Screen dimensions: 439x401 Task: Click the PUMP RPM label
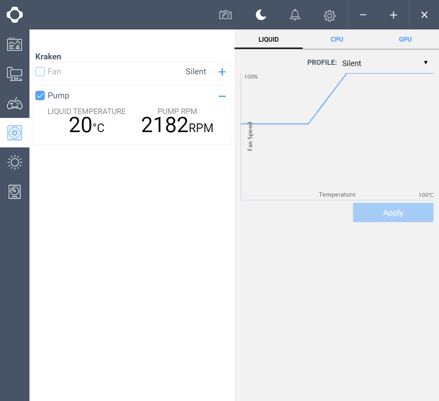point(177,111)
